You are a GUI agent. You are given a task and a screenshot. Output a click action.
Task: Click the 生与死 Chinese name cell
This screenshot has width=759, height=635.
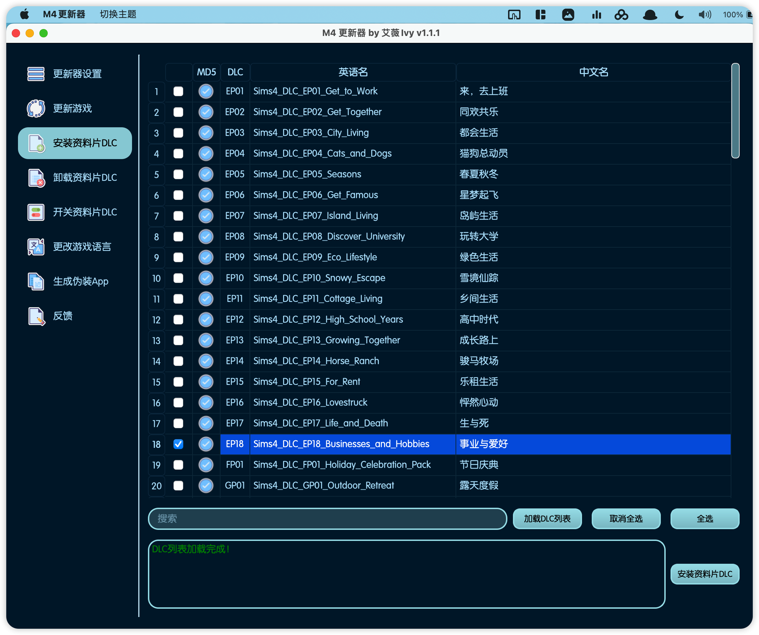[593, 423]
